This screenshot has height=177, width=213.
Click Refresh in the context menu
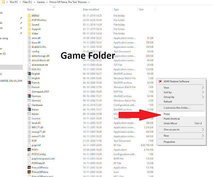(x=181, y=102)
